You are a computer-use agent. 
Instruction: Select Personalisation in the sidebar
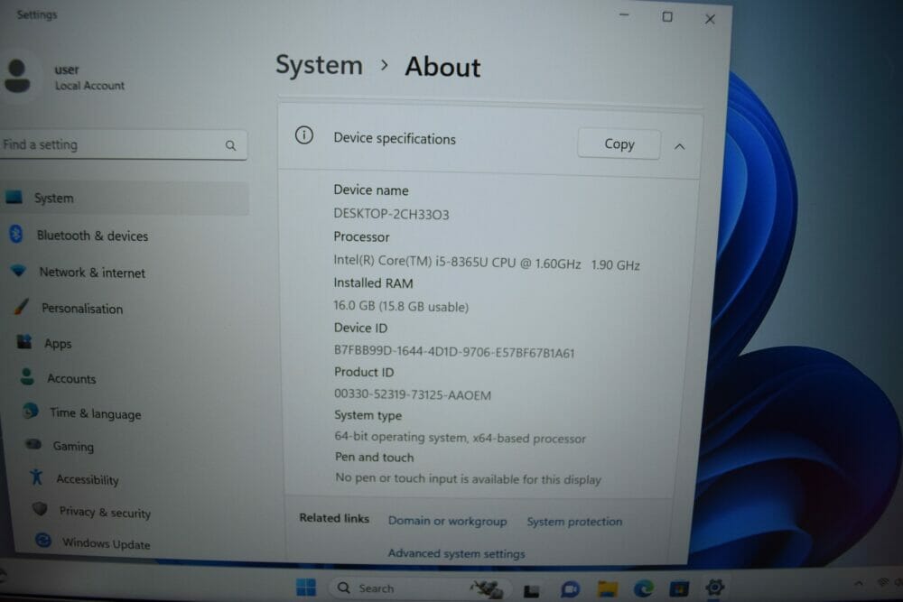click(x=82, y=309)
